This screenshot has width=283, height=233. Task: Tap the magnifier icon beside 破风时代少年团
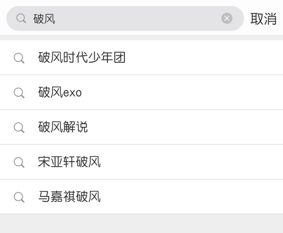point(19,58)
